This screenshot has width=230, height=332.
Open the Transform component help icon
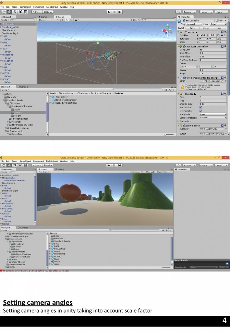tap(222, 32)
